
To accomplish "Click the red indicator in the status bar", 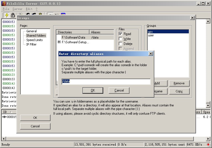I will tap(208, 144).
